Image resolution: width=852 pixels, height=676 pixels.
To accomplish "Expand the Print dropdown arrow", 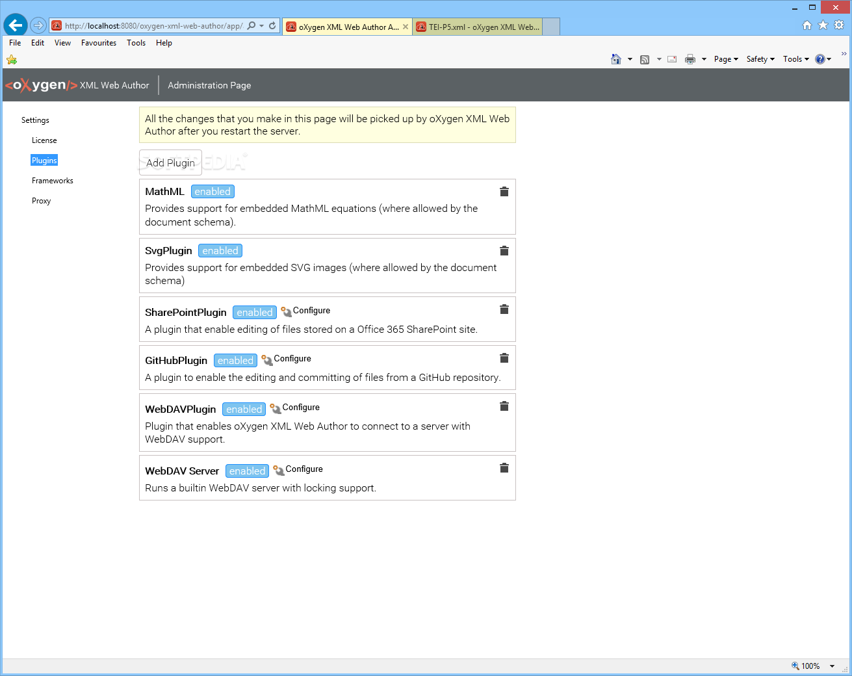I will [x=704, y=59].
